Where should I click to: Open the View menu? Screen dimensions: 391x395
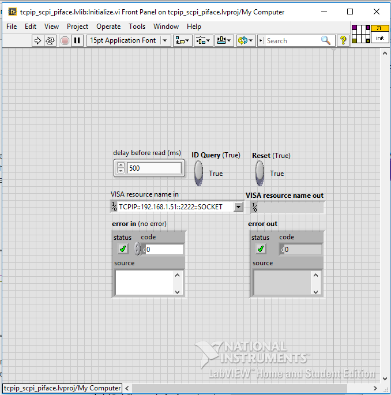tap(51, 27)
